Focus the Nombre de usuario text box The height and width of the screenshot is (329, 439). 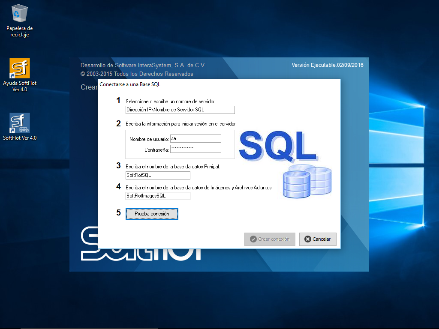tap(195, 138)
